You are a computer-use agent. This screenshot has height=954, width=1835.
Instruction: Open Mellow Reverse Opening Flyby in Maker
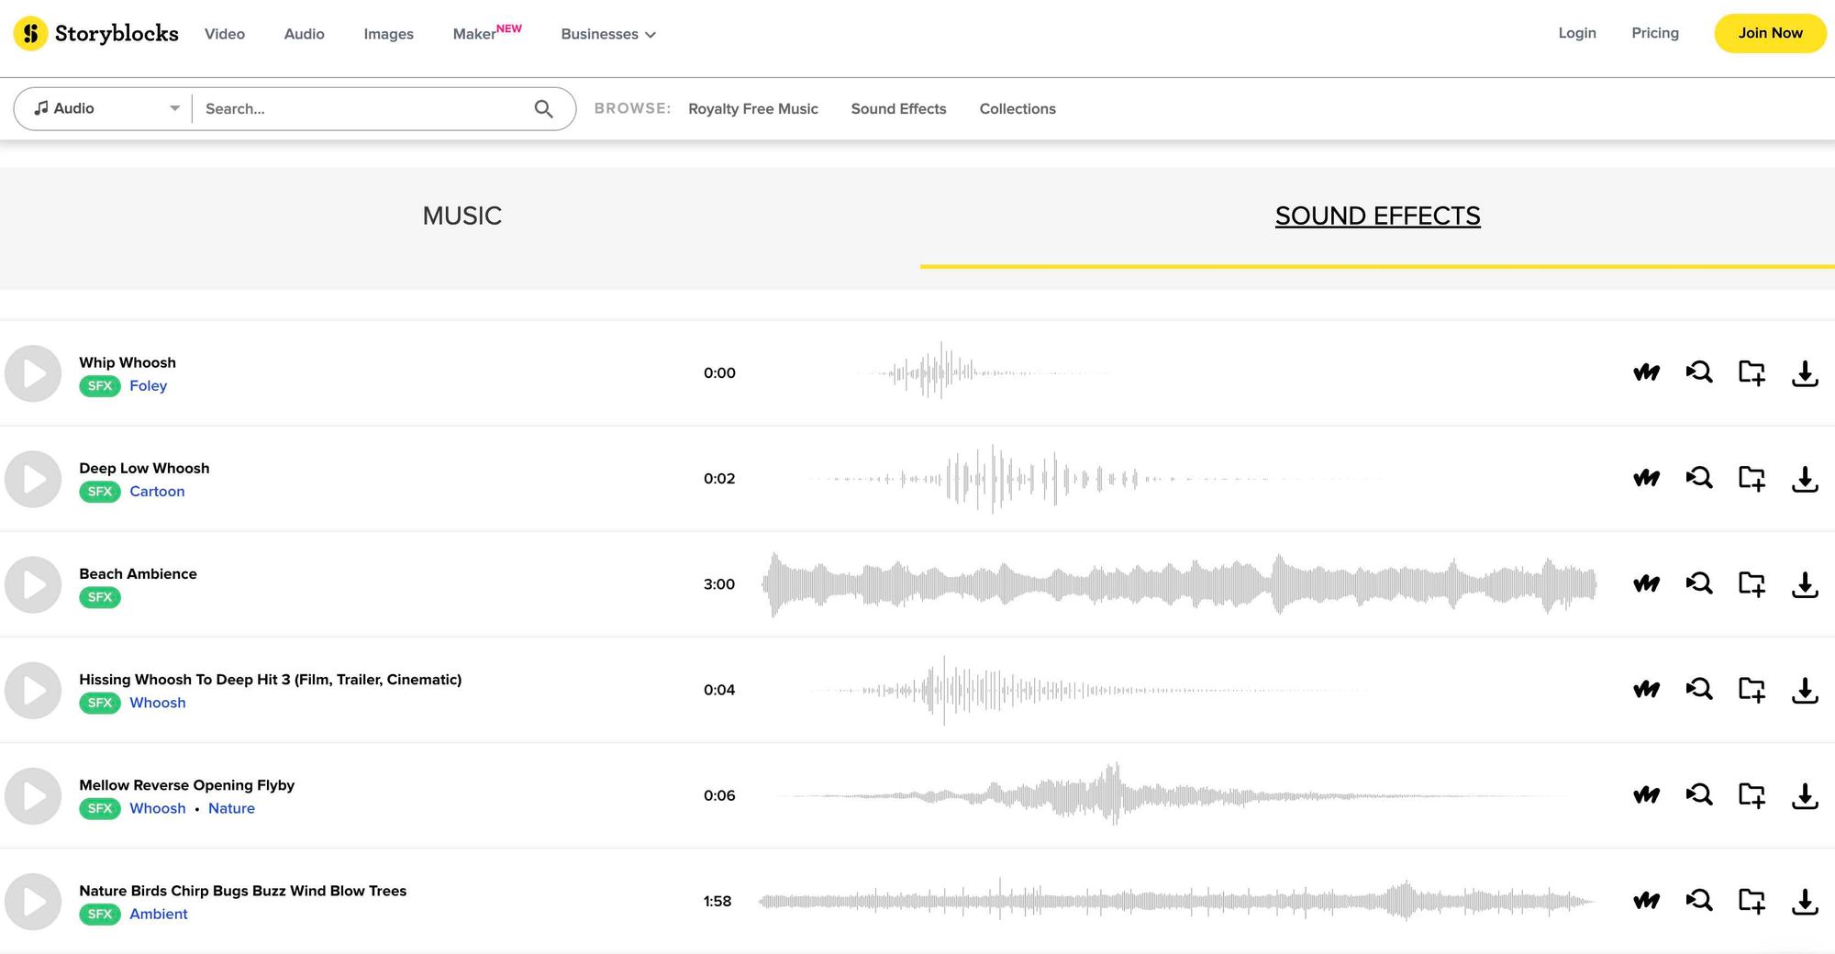tap(1647, 794)
